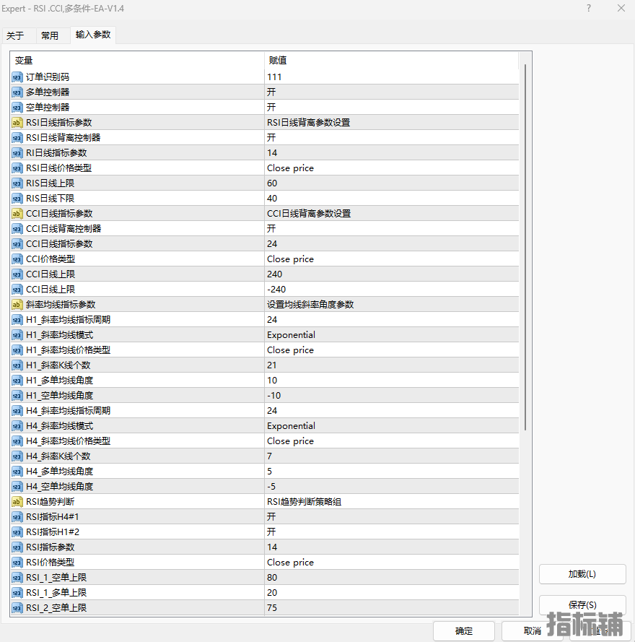
Task: Click the icon beside RI日线指标参数
Action: pos(17,152)
